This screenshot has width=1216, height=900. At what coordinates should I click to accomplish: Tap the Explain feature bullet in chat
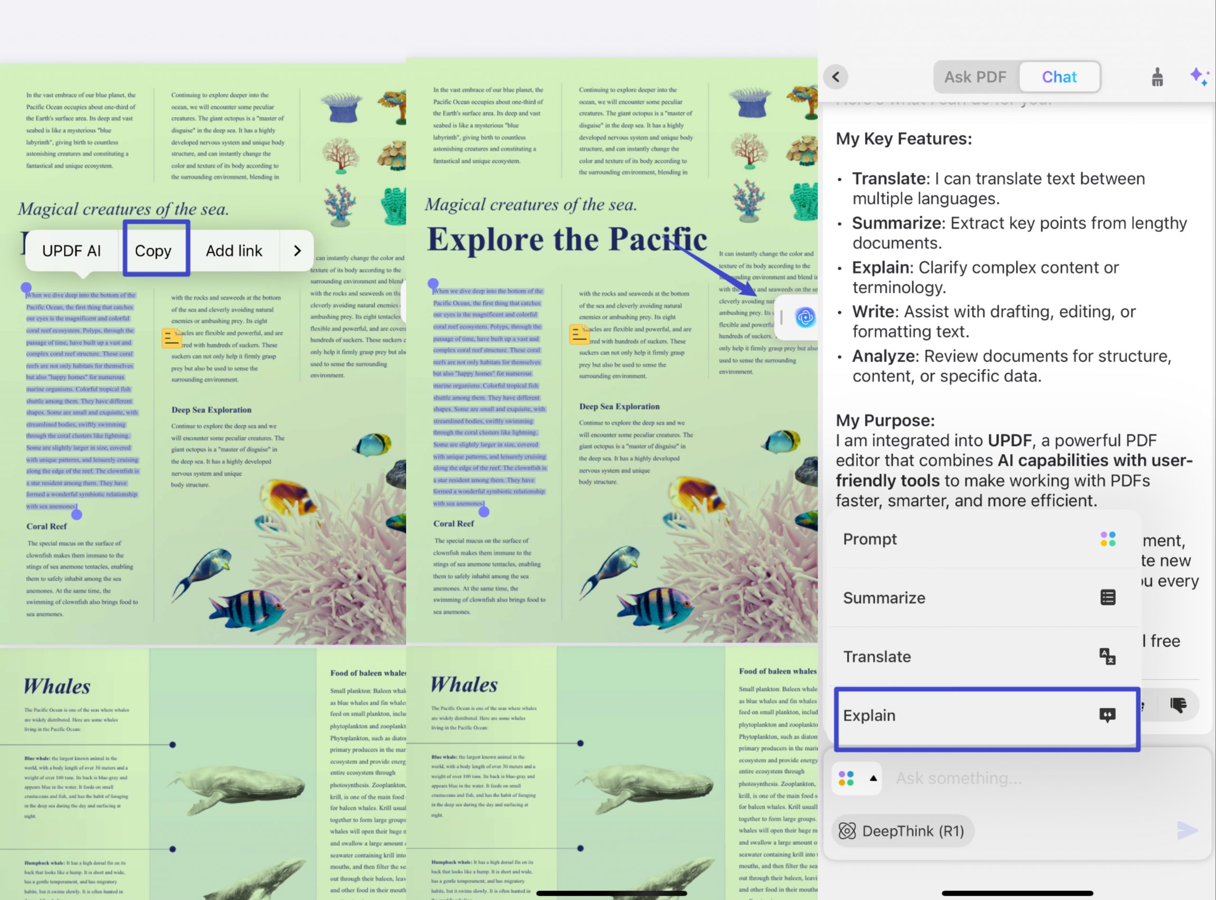click(x=986, y=277)
